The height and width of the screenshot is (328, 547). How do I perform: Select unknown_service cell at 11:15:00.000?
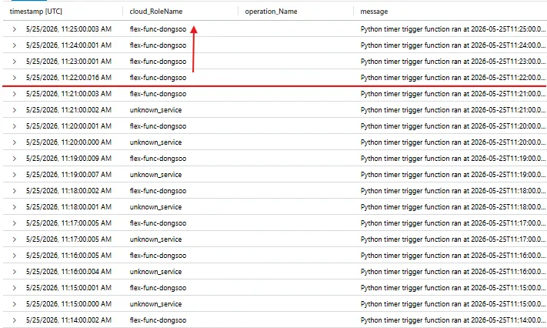[x=155, y=304]
